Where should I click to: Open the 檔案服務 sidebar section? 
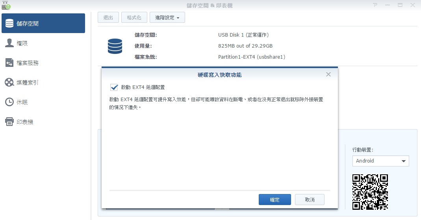point(43,63)
